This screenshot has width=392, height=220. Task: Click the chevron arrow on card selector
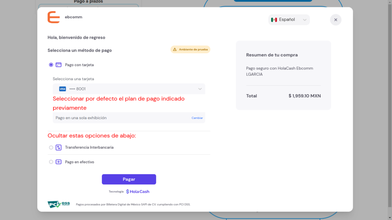coord(200,89)
